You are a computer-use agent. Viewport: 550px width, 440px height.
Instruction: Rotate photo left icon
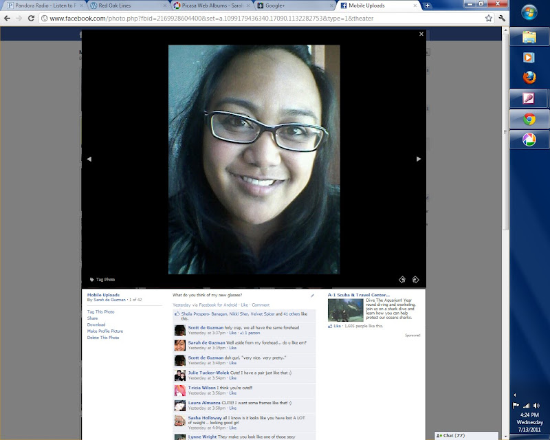[x=402, y=279]
